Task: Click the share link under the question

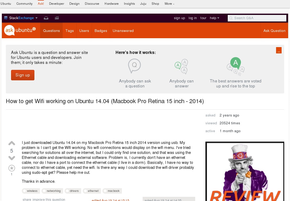Action: 27,199
